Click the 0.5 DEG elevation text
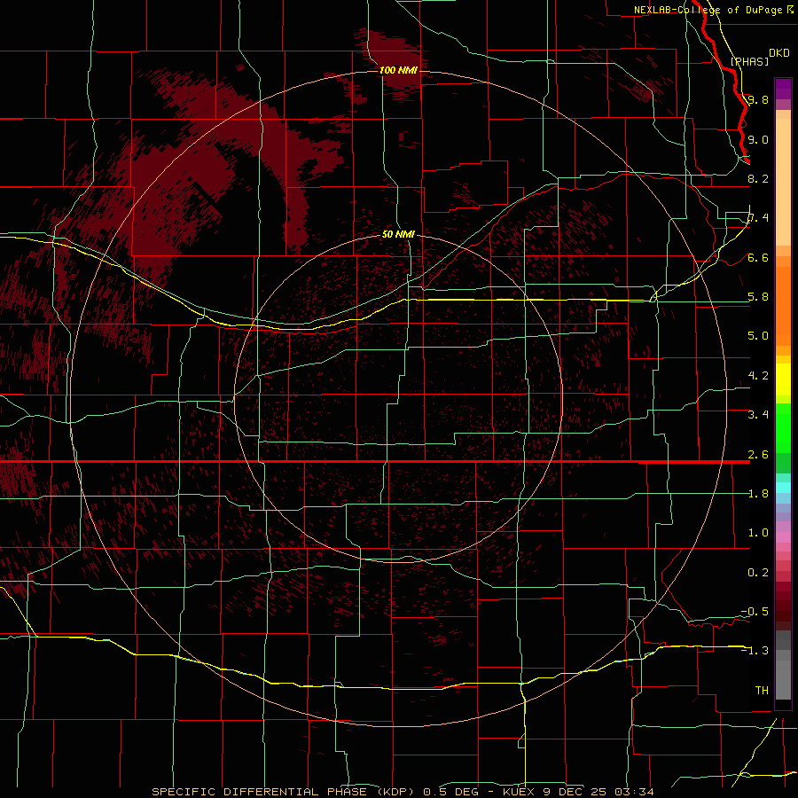This screenshot has width=798, height=798. [x=451, y=792]
